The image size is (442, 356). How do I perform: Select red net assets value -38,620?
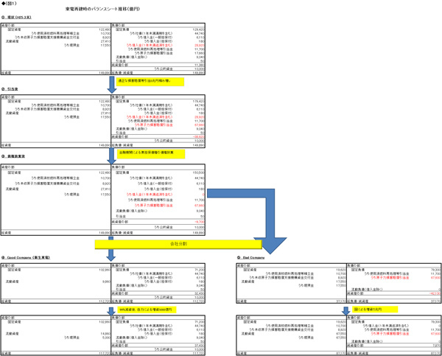tap(199, 137)
